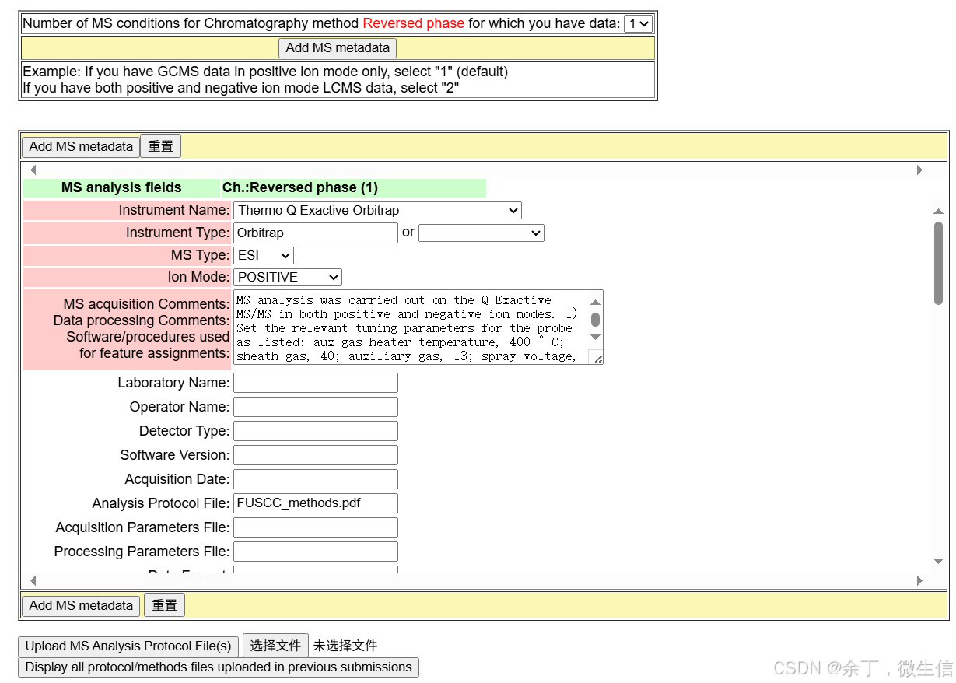Click the reset button 重置 above the form
Image resolution: width=956 pixels, height=683 pixels.
161,146
